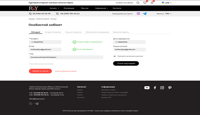Image resolution: width=200 pixels, height=115 pixels.
Task: Click the Viber icon in header bar
Action: click(x=138, y=14)
